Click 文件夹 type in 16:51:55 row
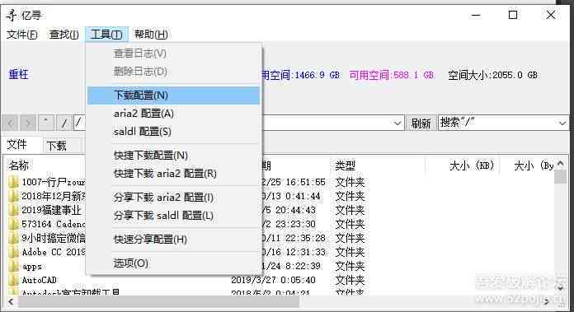 coord(350,182)
